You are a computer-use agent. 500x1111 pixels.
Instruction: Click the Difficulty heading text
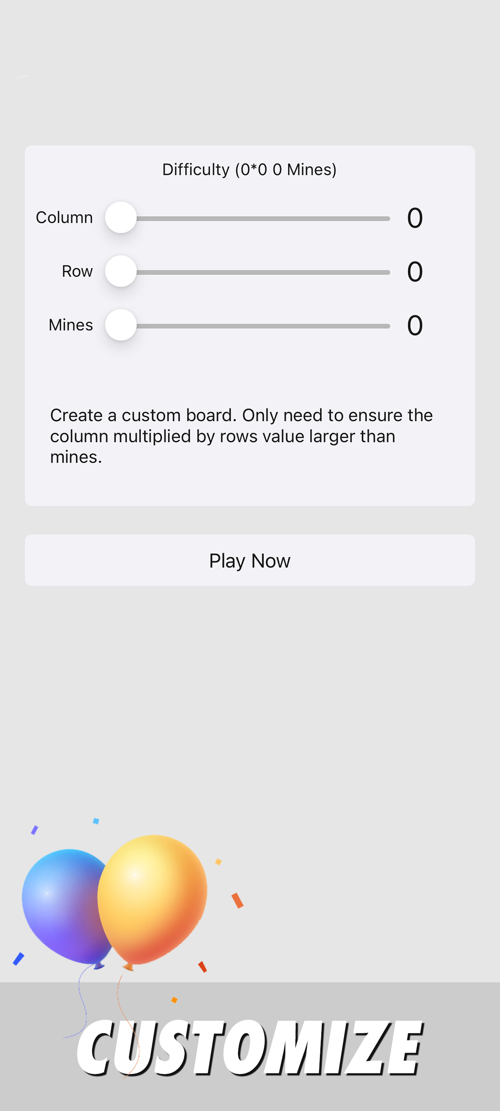tap(250, 170)
